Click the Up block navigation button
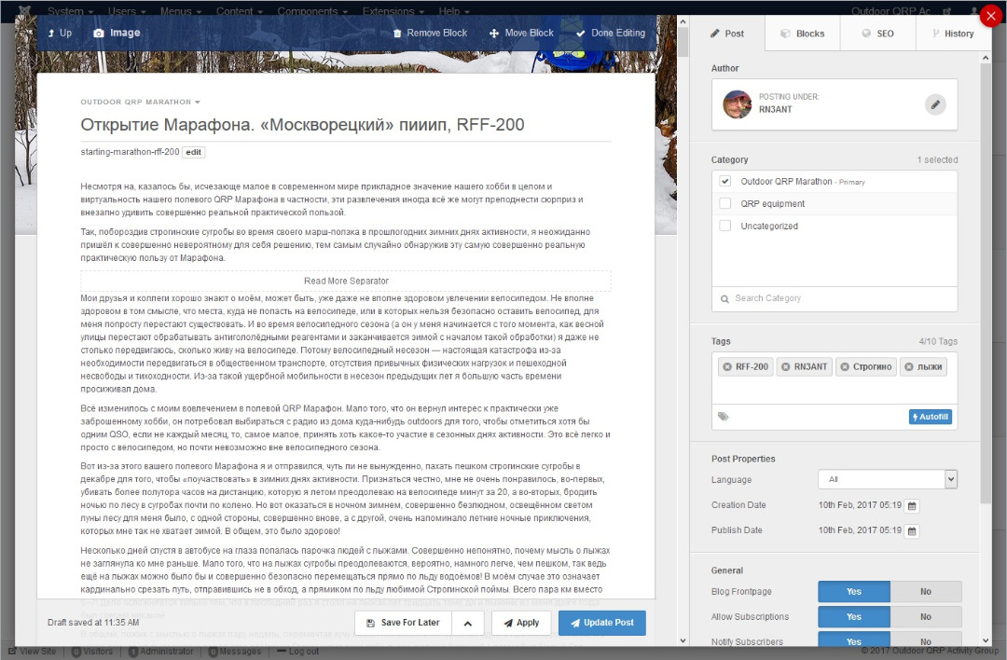 60,33
